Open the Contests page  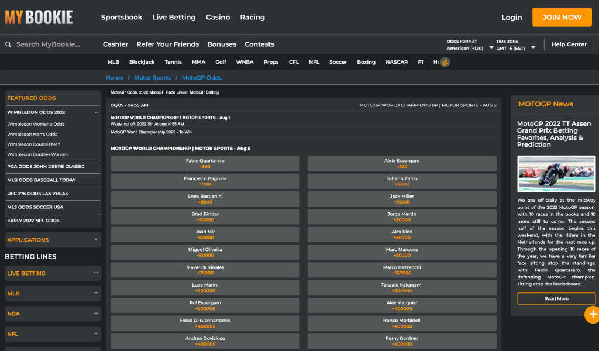tap(259, 44)
